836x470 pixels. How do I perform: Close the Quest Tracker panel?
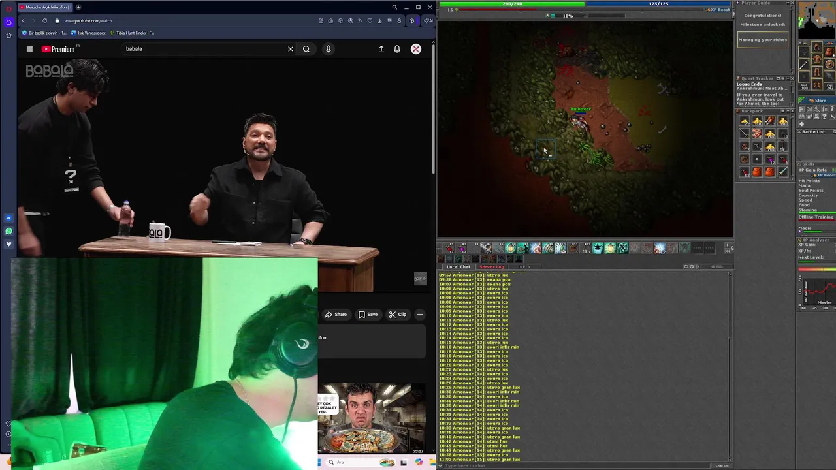point(793,78)
